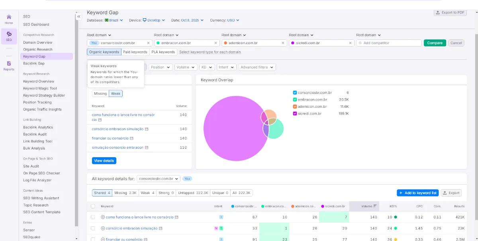Image resolution: width=478 pixels, height=241 pixels.
Task: Collapse the sidebar with double-chevron icon
Action: pyautogui.click(x=79, y=17)
